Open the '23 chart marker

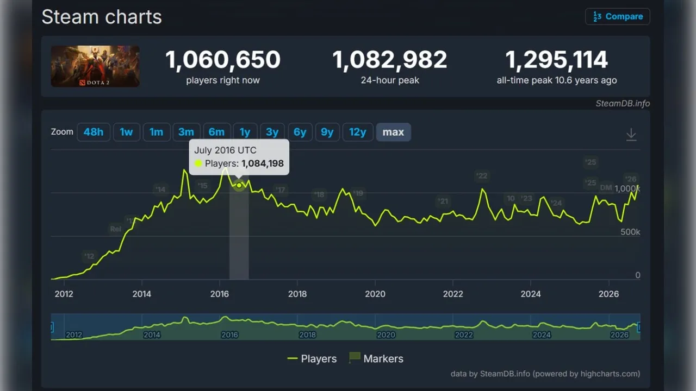(x=526, y=198)
